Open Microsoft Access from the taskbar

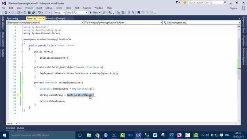coord(179,135)
